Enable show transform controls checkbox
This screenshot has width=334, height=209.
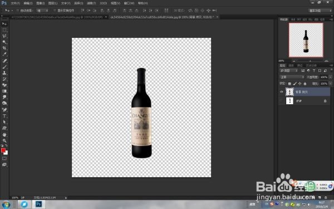[x=55, y=11]
